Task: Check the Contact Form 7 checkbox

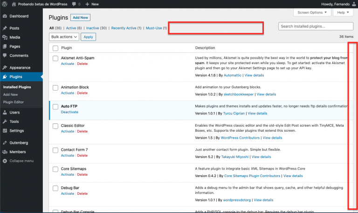Action: [x=55, y=150]
